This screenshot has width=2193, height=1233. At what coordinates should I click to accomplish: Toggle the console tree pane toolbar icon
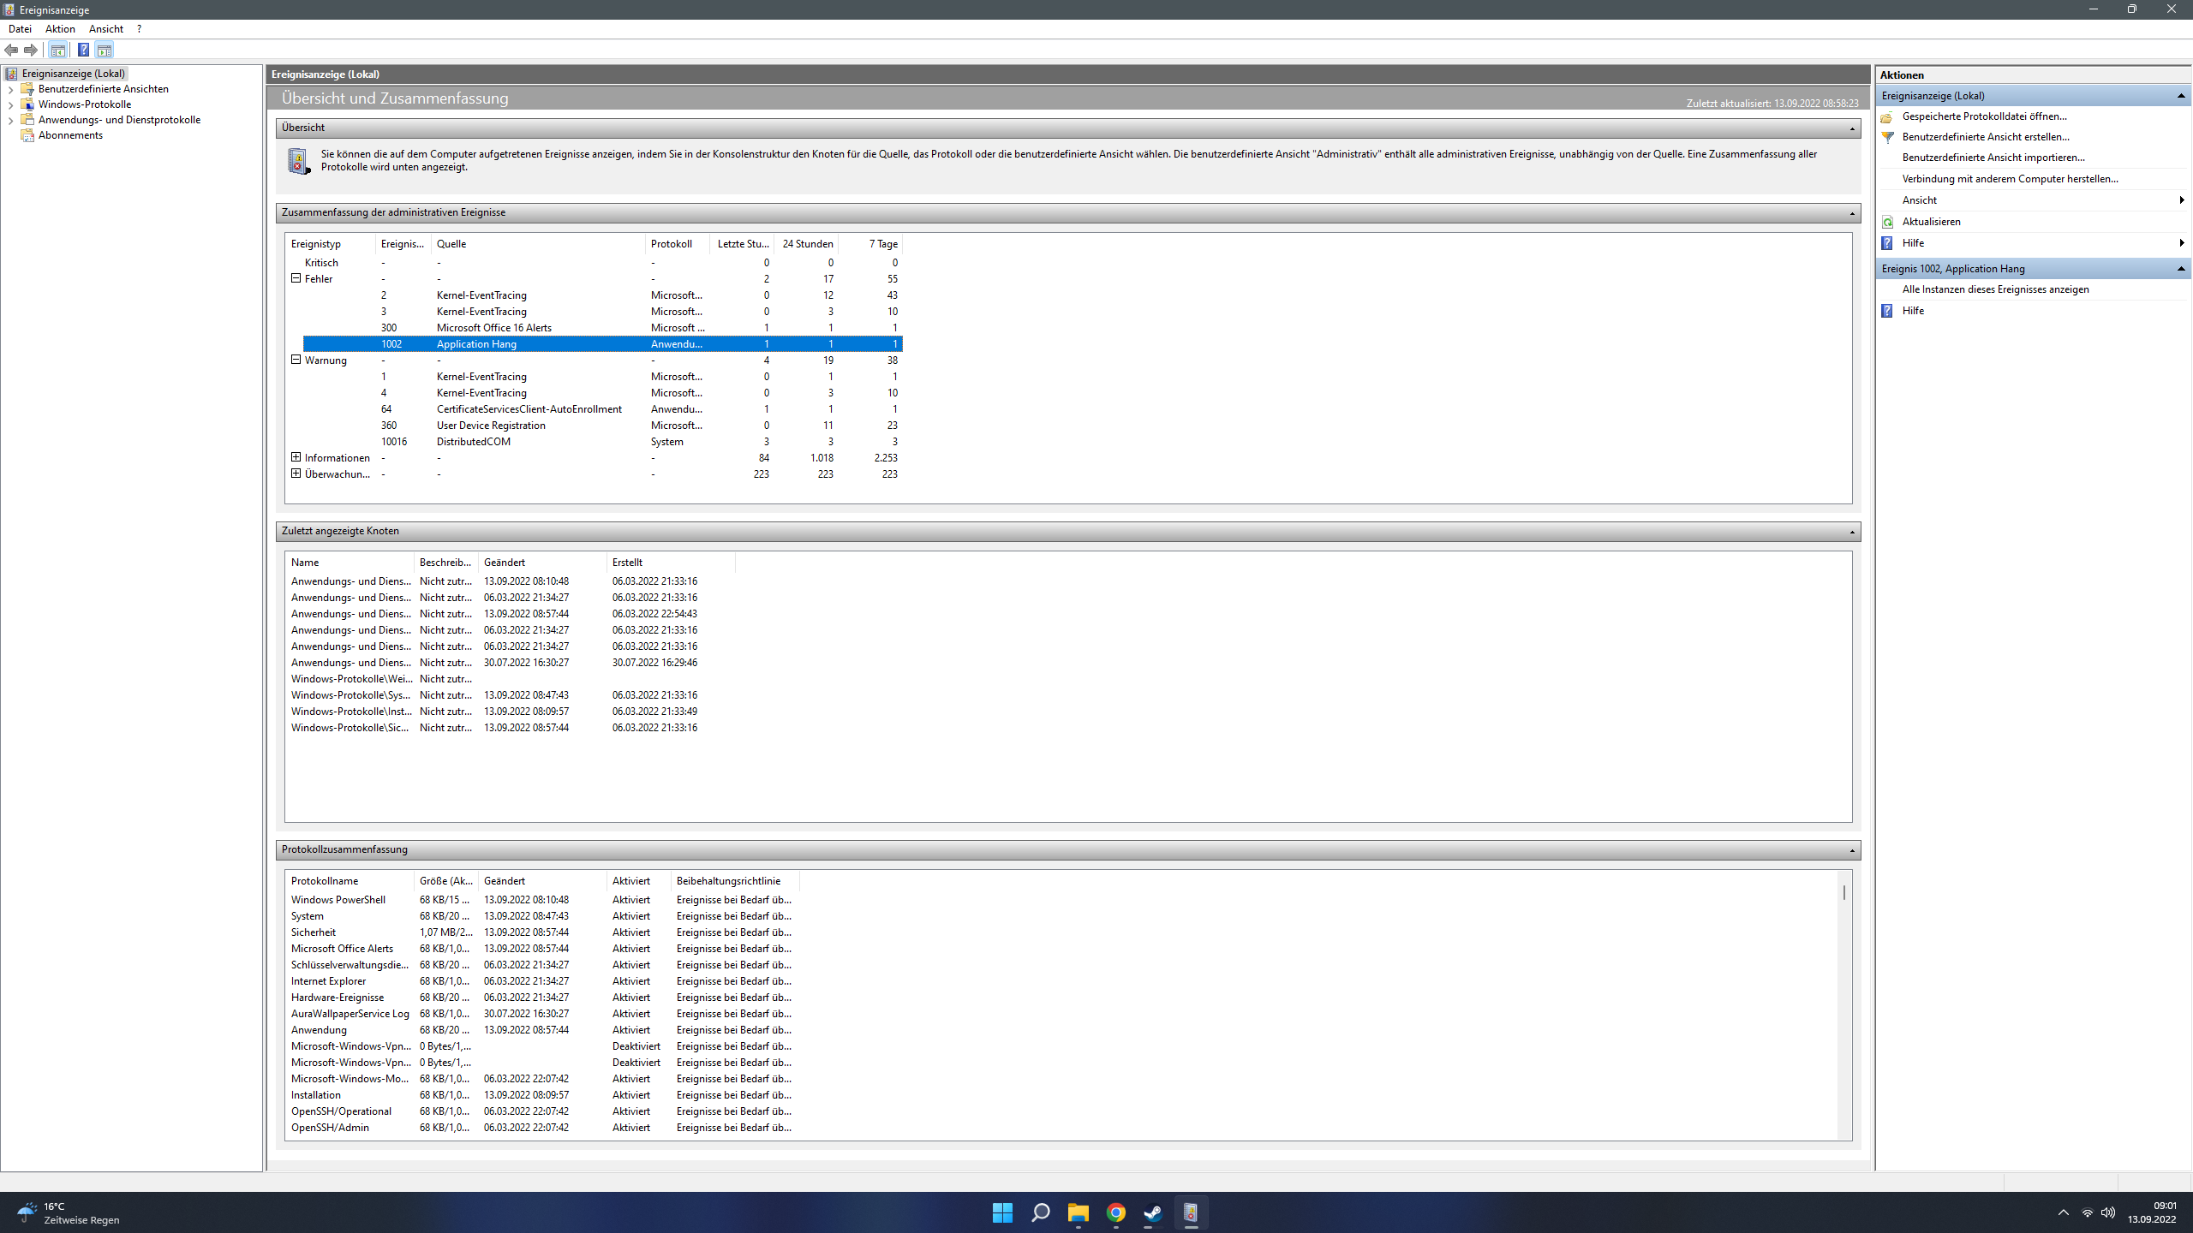(x=57, y=50)
